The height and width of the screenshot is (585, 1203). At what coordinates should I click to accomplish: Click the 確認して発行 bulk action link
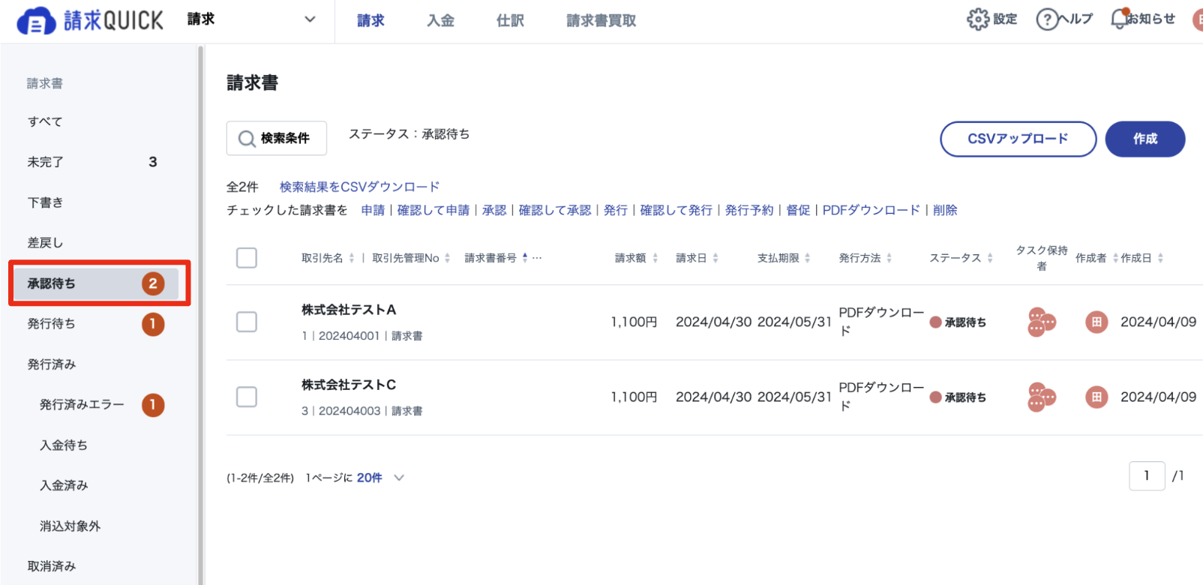[676, 210]
